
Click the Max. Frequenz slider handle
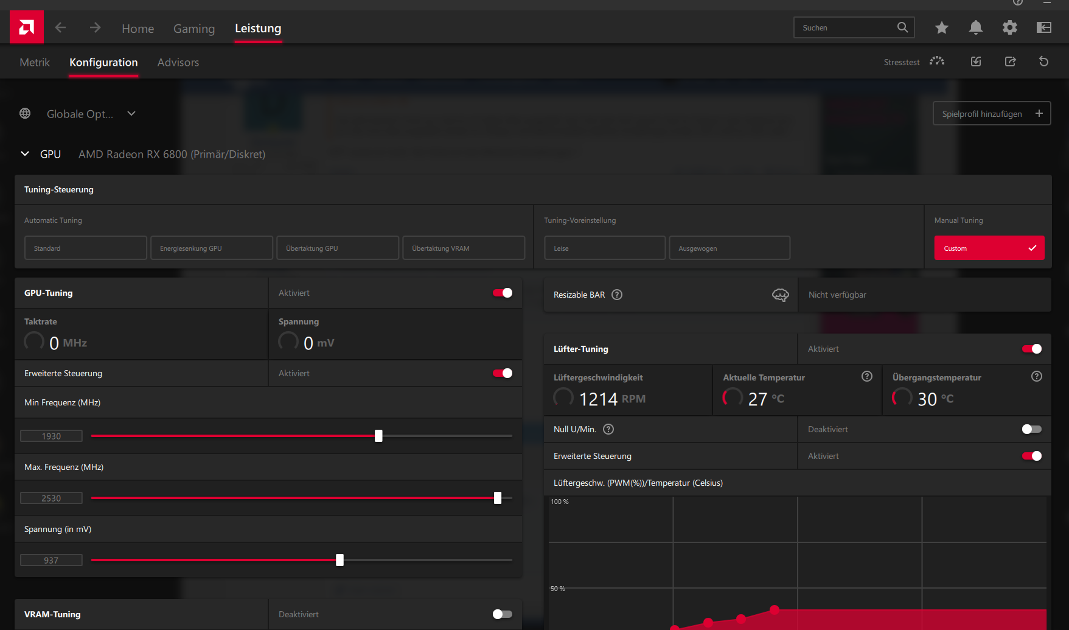point(498,498)
